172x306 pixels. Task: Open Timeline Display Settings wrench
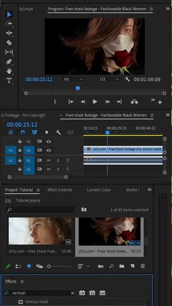coord(58,132)
